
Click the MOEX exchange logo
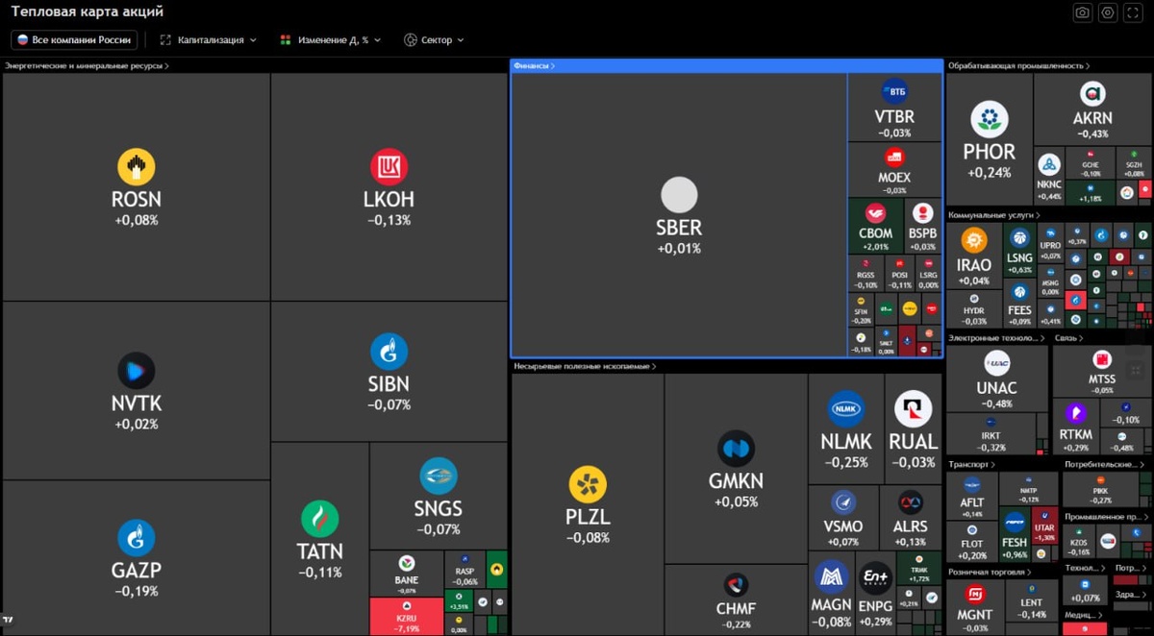click(894, 158)
